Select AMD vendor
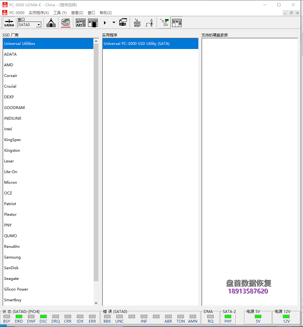 tap(48, 65)
